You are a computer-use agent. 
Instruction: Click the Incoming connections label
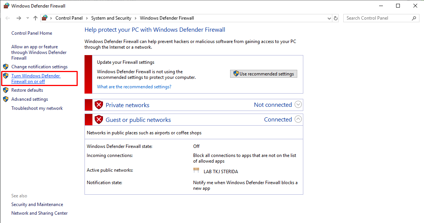pyautogui.click(x=110, y=155)
